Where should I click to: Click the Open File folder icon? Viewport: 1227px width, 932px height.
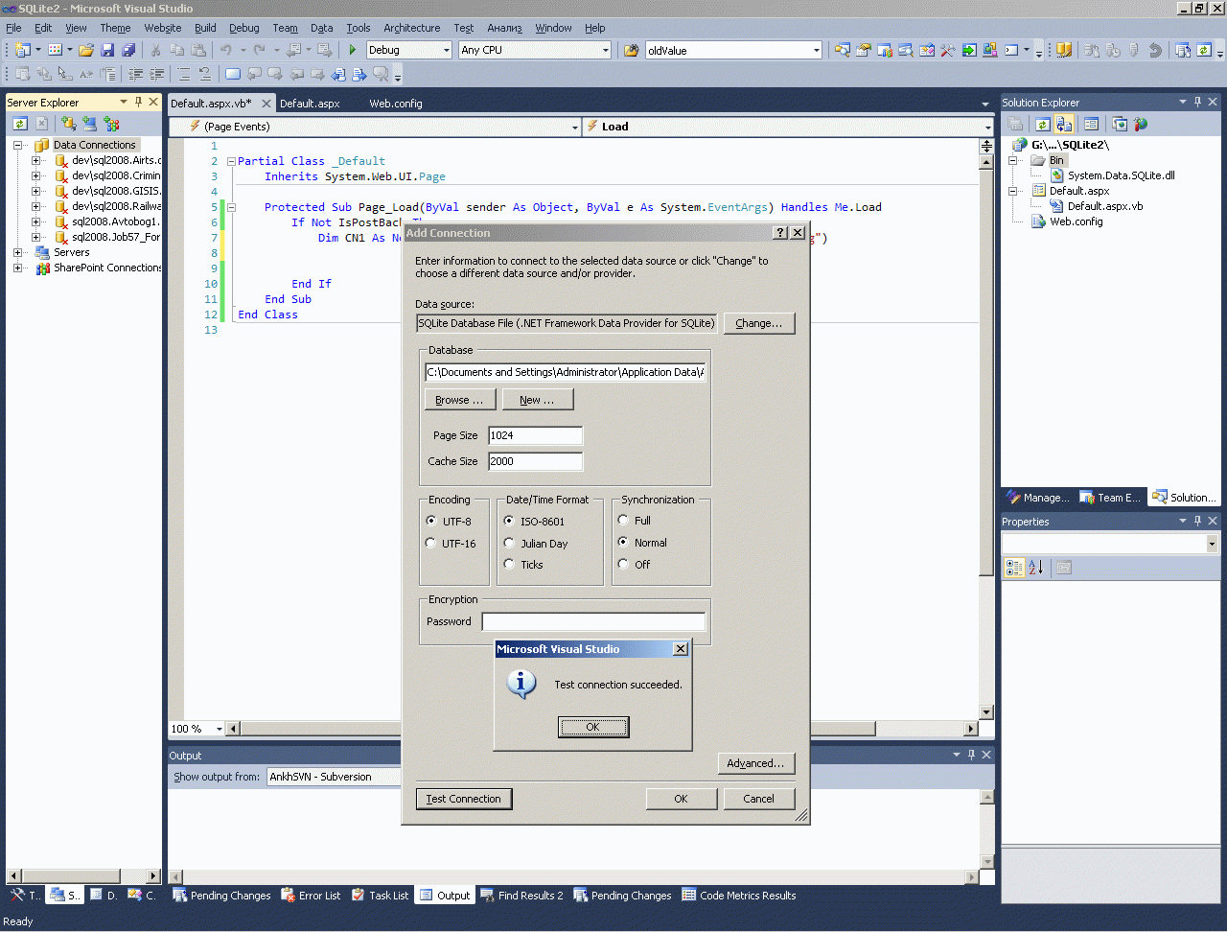pyautogui.click(x=86, y=50)
